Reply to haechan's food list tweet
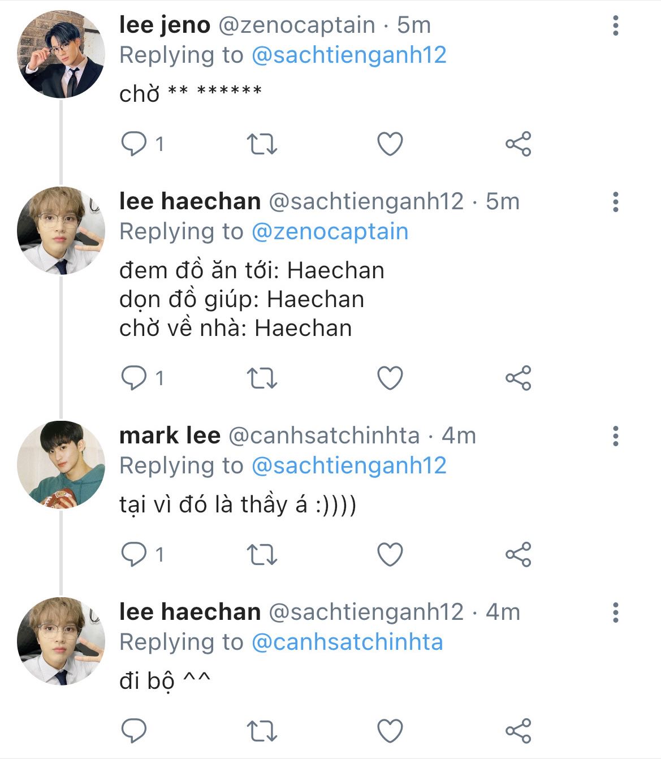 point(134,377)
